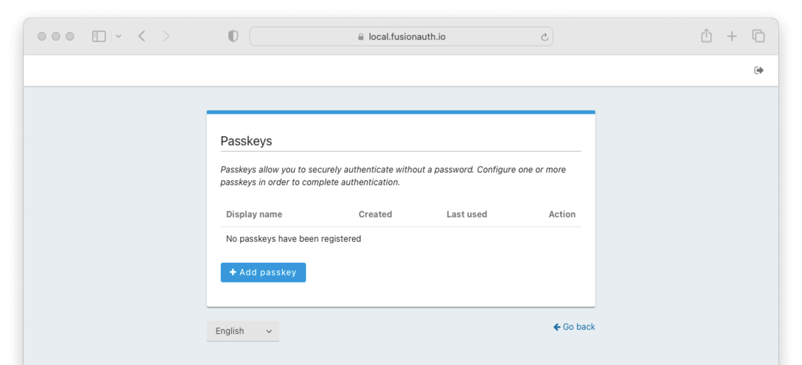
Task: Go back with the browser back arrow
Action: tap(142, 36)
